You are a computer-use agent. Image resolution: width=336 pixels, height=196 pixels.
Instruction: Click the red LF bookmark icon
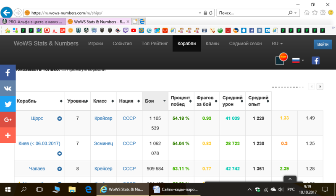coord(63,30)
